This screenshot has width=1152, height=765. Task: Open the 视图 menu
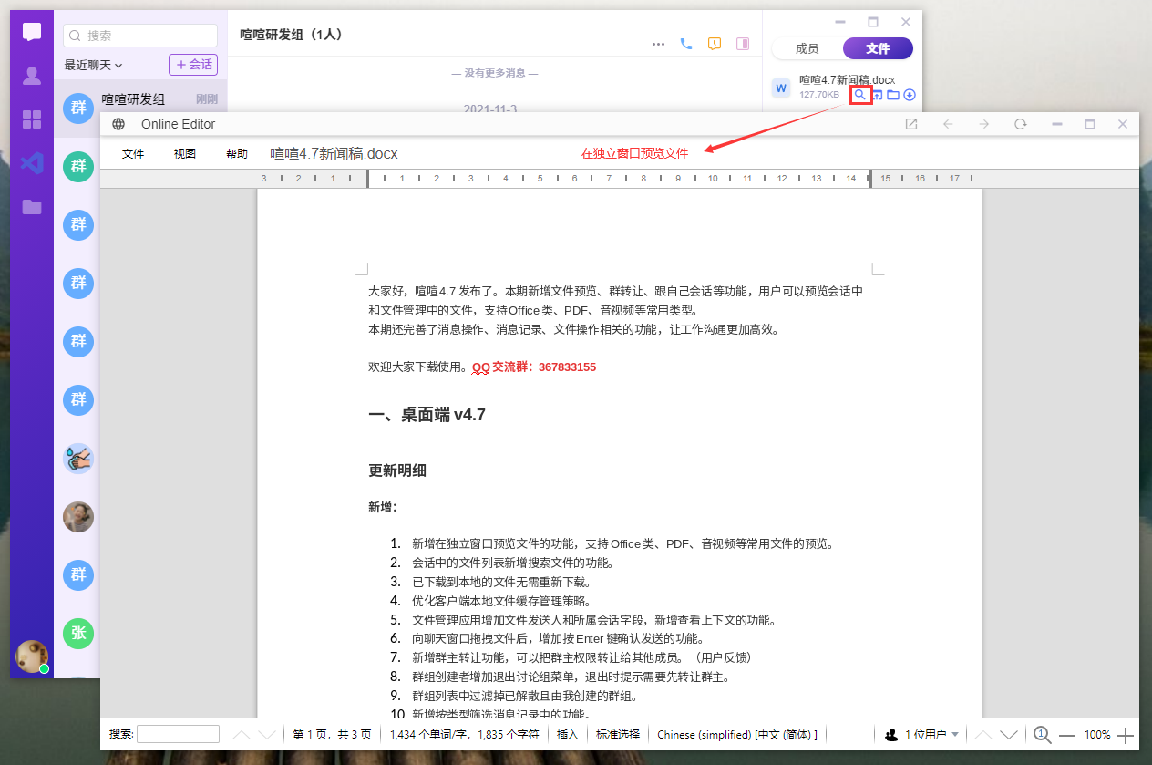point(185,153)
